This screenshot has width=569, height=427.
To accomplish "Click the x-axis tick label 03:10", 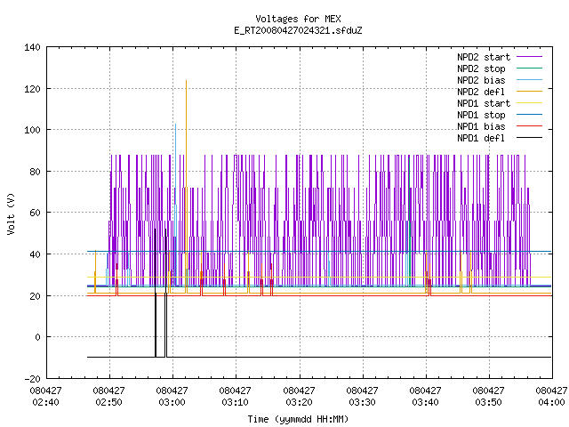I will click(x=235, y=402).
